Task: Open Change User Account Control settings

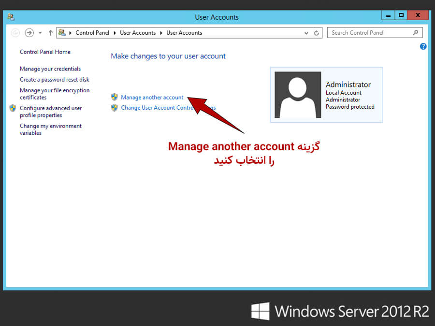Action: [168, 108]
